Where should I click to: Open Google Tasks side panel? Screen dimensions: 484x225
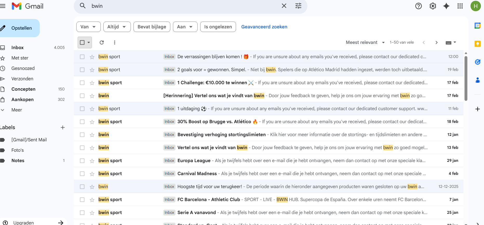pos(478,62)
